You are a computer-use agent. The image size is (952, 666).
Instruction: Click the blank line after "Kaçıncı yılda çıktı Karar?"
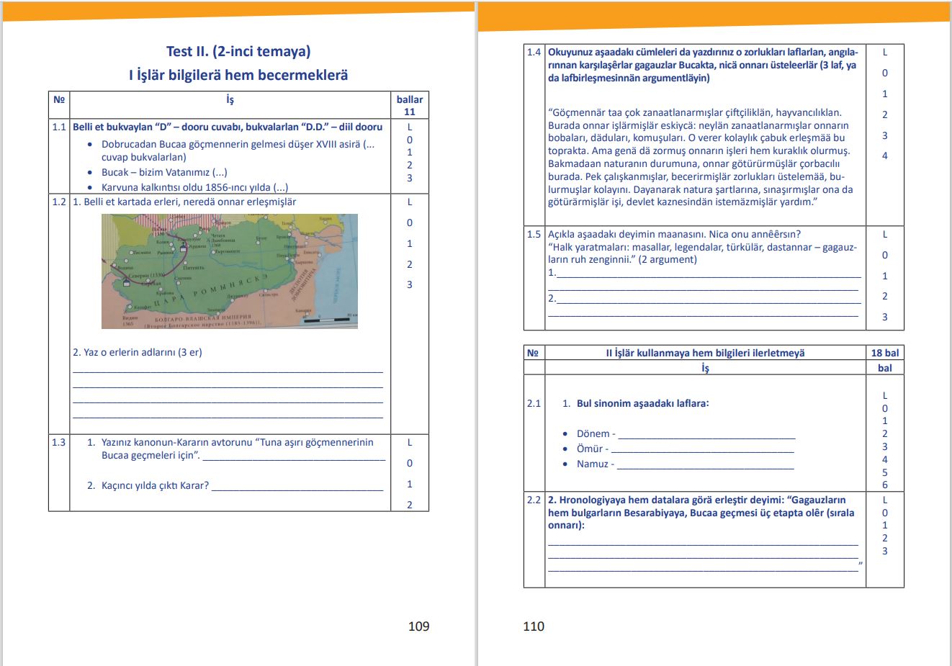click(x=297, y=487)
